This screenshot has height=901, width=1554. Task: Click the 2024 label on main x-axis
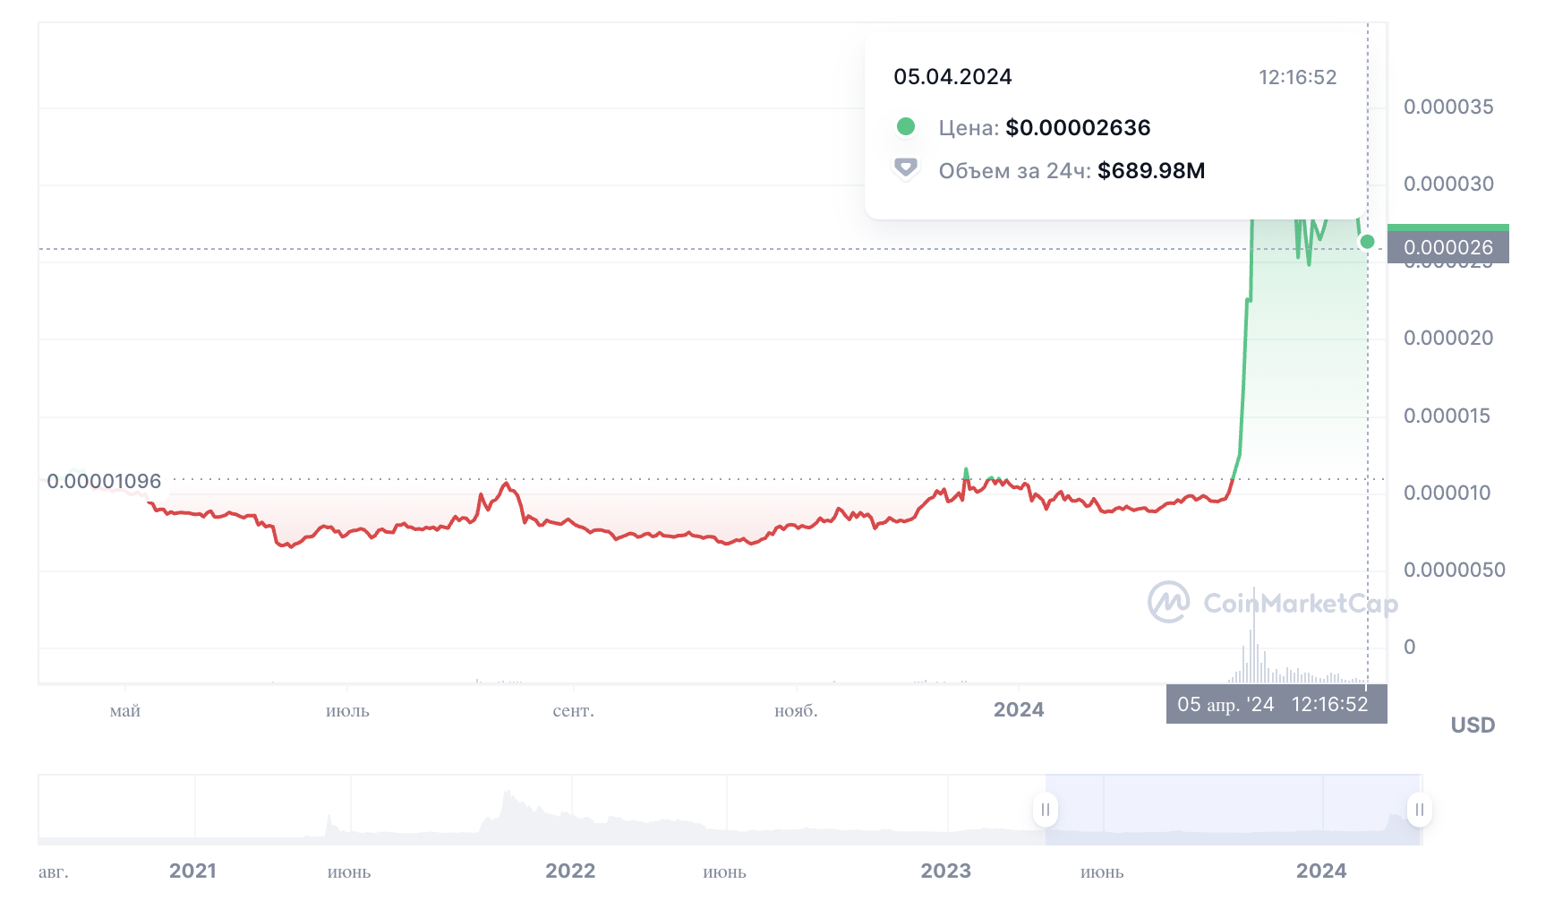click(1019, 709)
